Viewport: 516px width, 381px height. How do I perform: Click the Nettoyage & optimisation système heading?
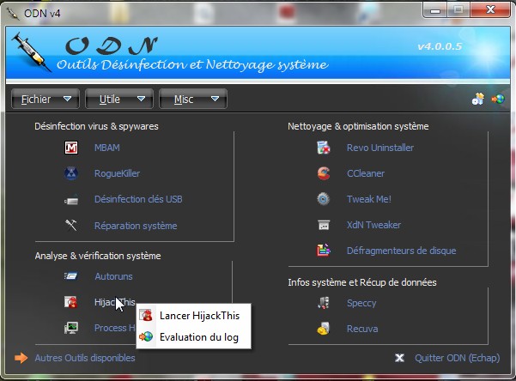(x=358, y=126)
